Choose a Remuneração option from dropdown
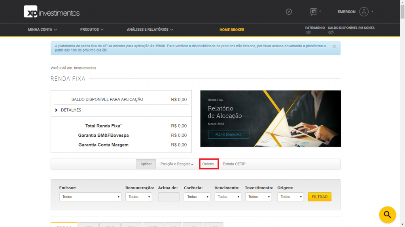 pyautogui.click(x=139, y=197)
